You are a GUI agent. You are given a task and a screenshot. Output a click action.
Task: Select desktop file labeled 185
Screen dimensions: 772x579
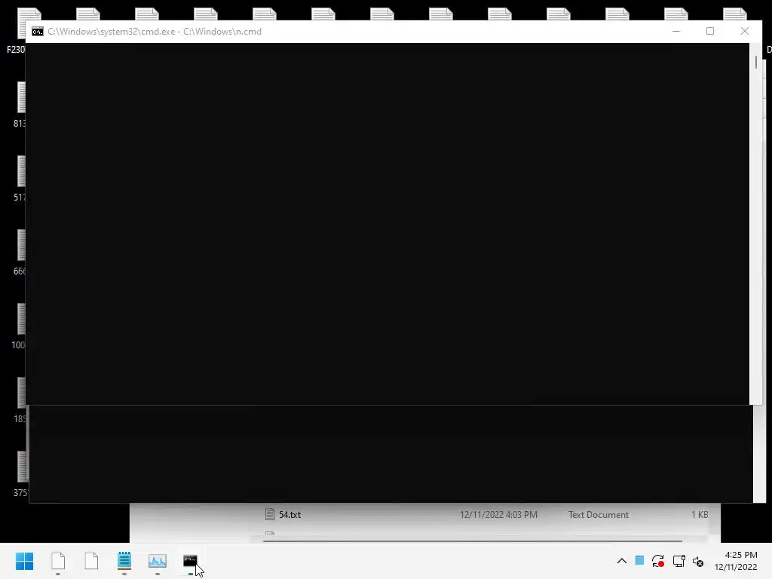tap(20, 400)
